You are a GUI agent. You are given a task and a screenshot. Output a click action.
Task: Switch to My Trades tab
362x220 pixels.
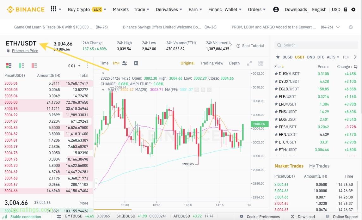click(x=319, y=166)
